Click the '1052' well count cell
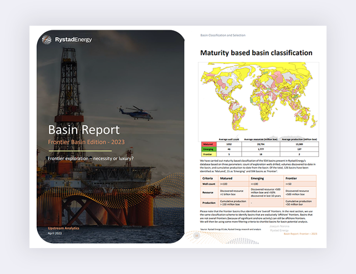This screenshot has height=274, width=356. pos(229,144)
